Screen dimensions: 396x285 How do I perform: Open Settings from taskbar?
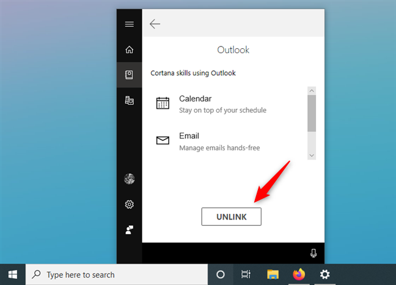[x=324, y=275]
